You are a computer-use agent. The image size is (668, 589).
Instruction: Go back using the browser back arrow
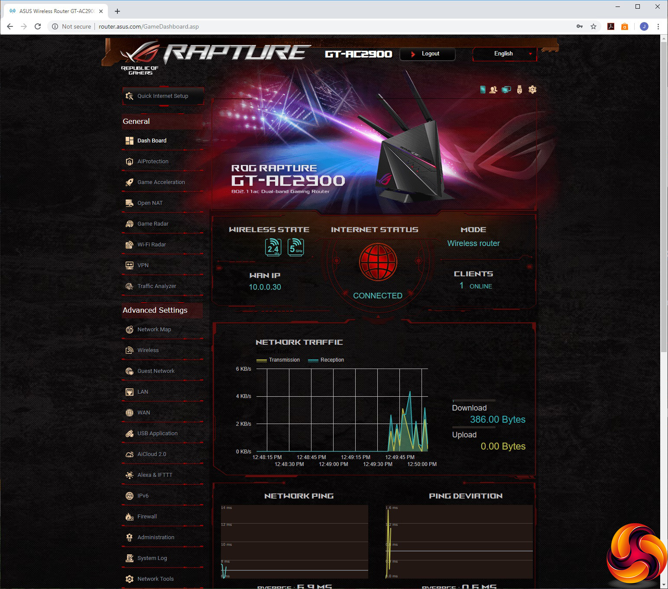pos(10,26)
